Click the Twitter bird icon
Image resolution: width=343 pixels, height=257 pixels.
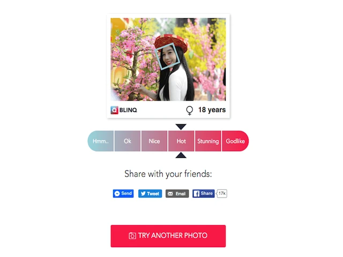coord(143,194)
